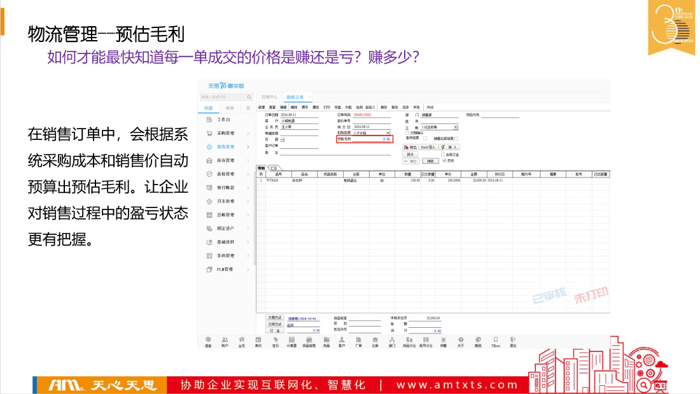Expand 采购管理 in the sidebar

click(225, 133)
